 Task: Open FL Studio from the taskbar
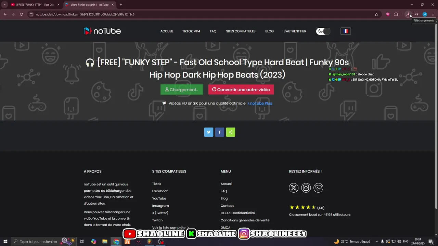point(150,242)
